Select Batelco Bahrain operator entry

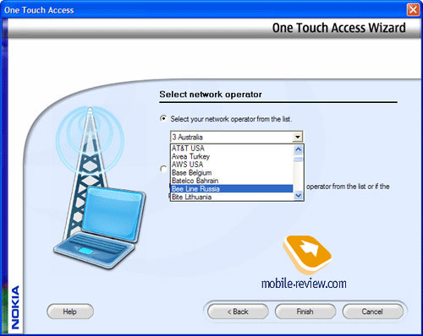(x=232, y=181)
